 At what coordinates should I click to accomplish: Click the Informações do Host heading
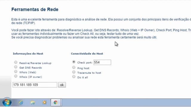(28, 53)
